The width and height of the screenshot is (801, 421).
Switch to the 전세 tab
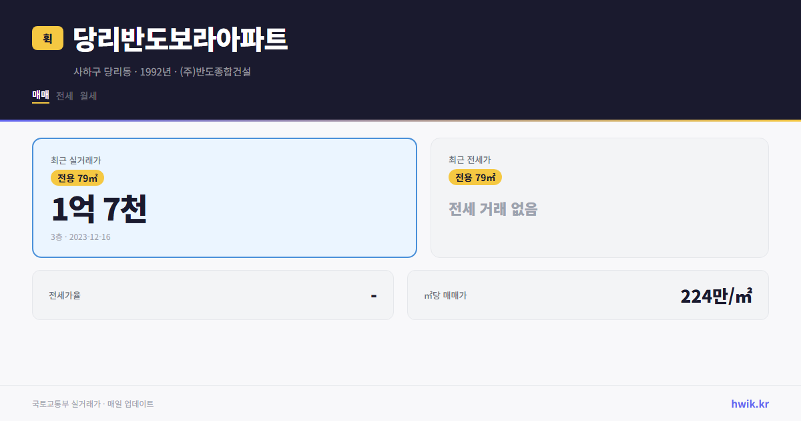pos(64,96)
